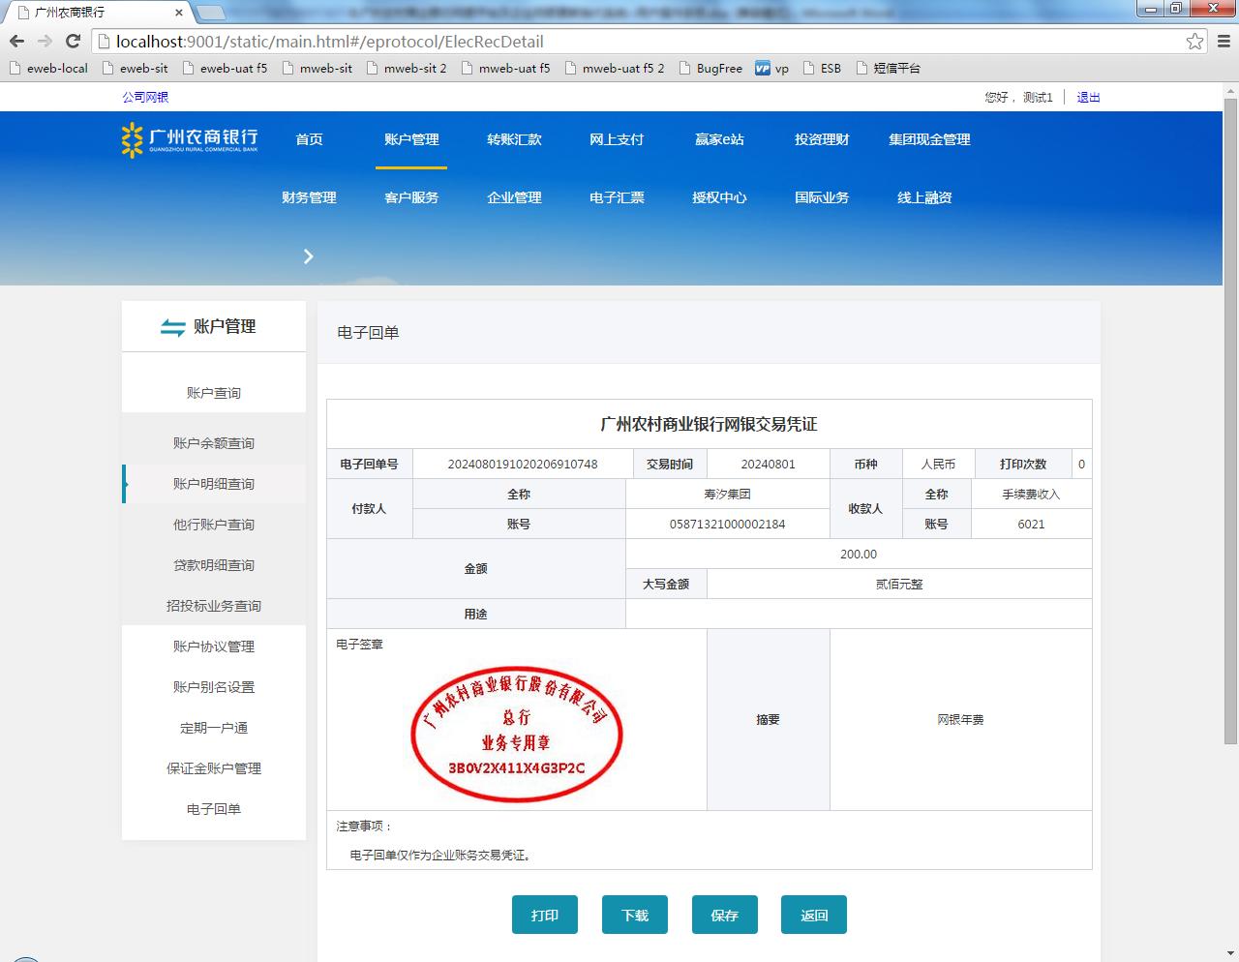
Task: Open the 授权中心 menu
Action: (x=719, y=197)
